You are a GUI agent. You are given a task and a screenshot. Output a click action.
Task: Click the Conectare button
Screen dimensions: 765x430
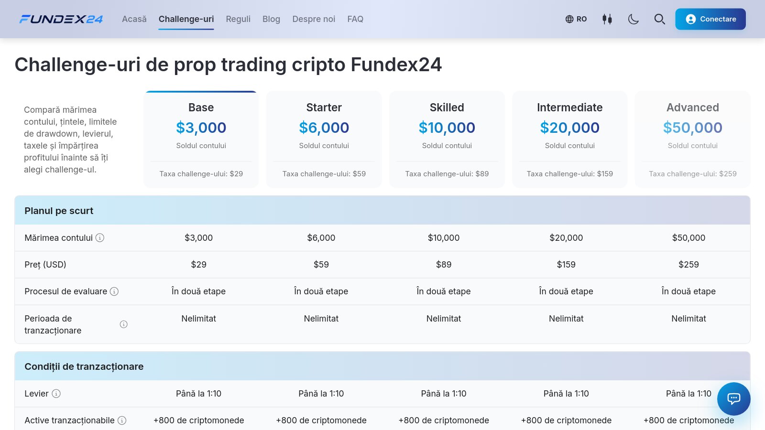710,19
